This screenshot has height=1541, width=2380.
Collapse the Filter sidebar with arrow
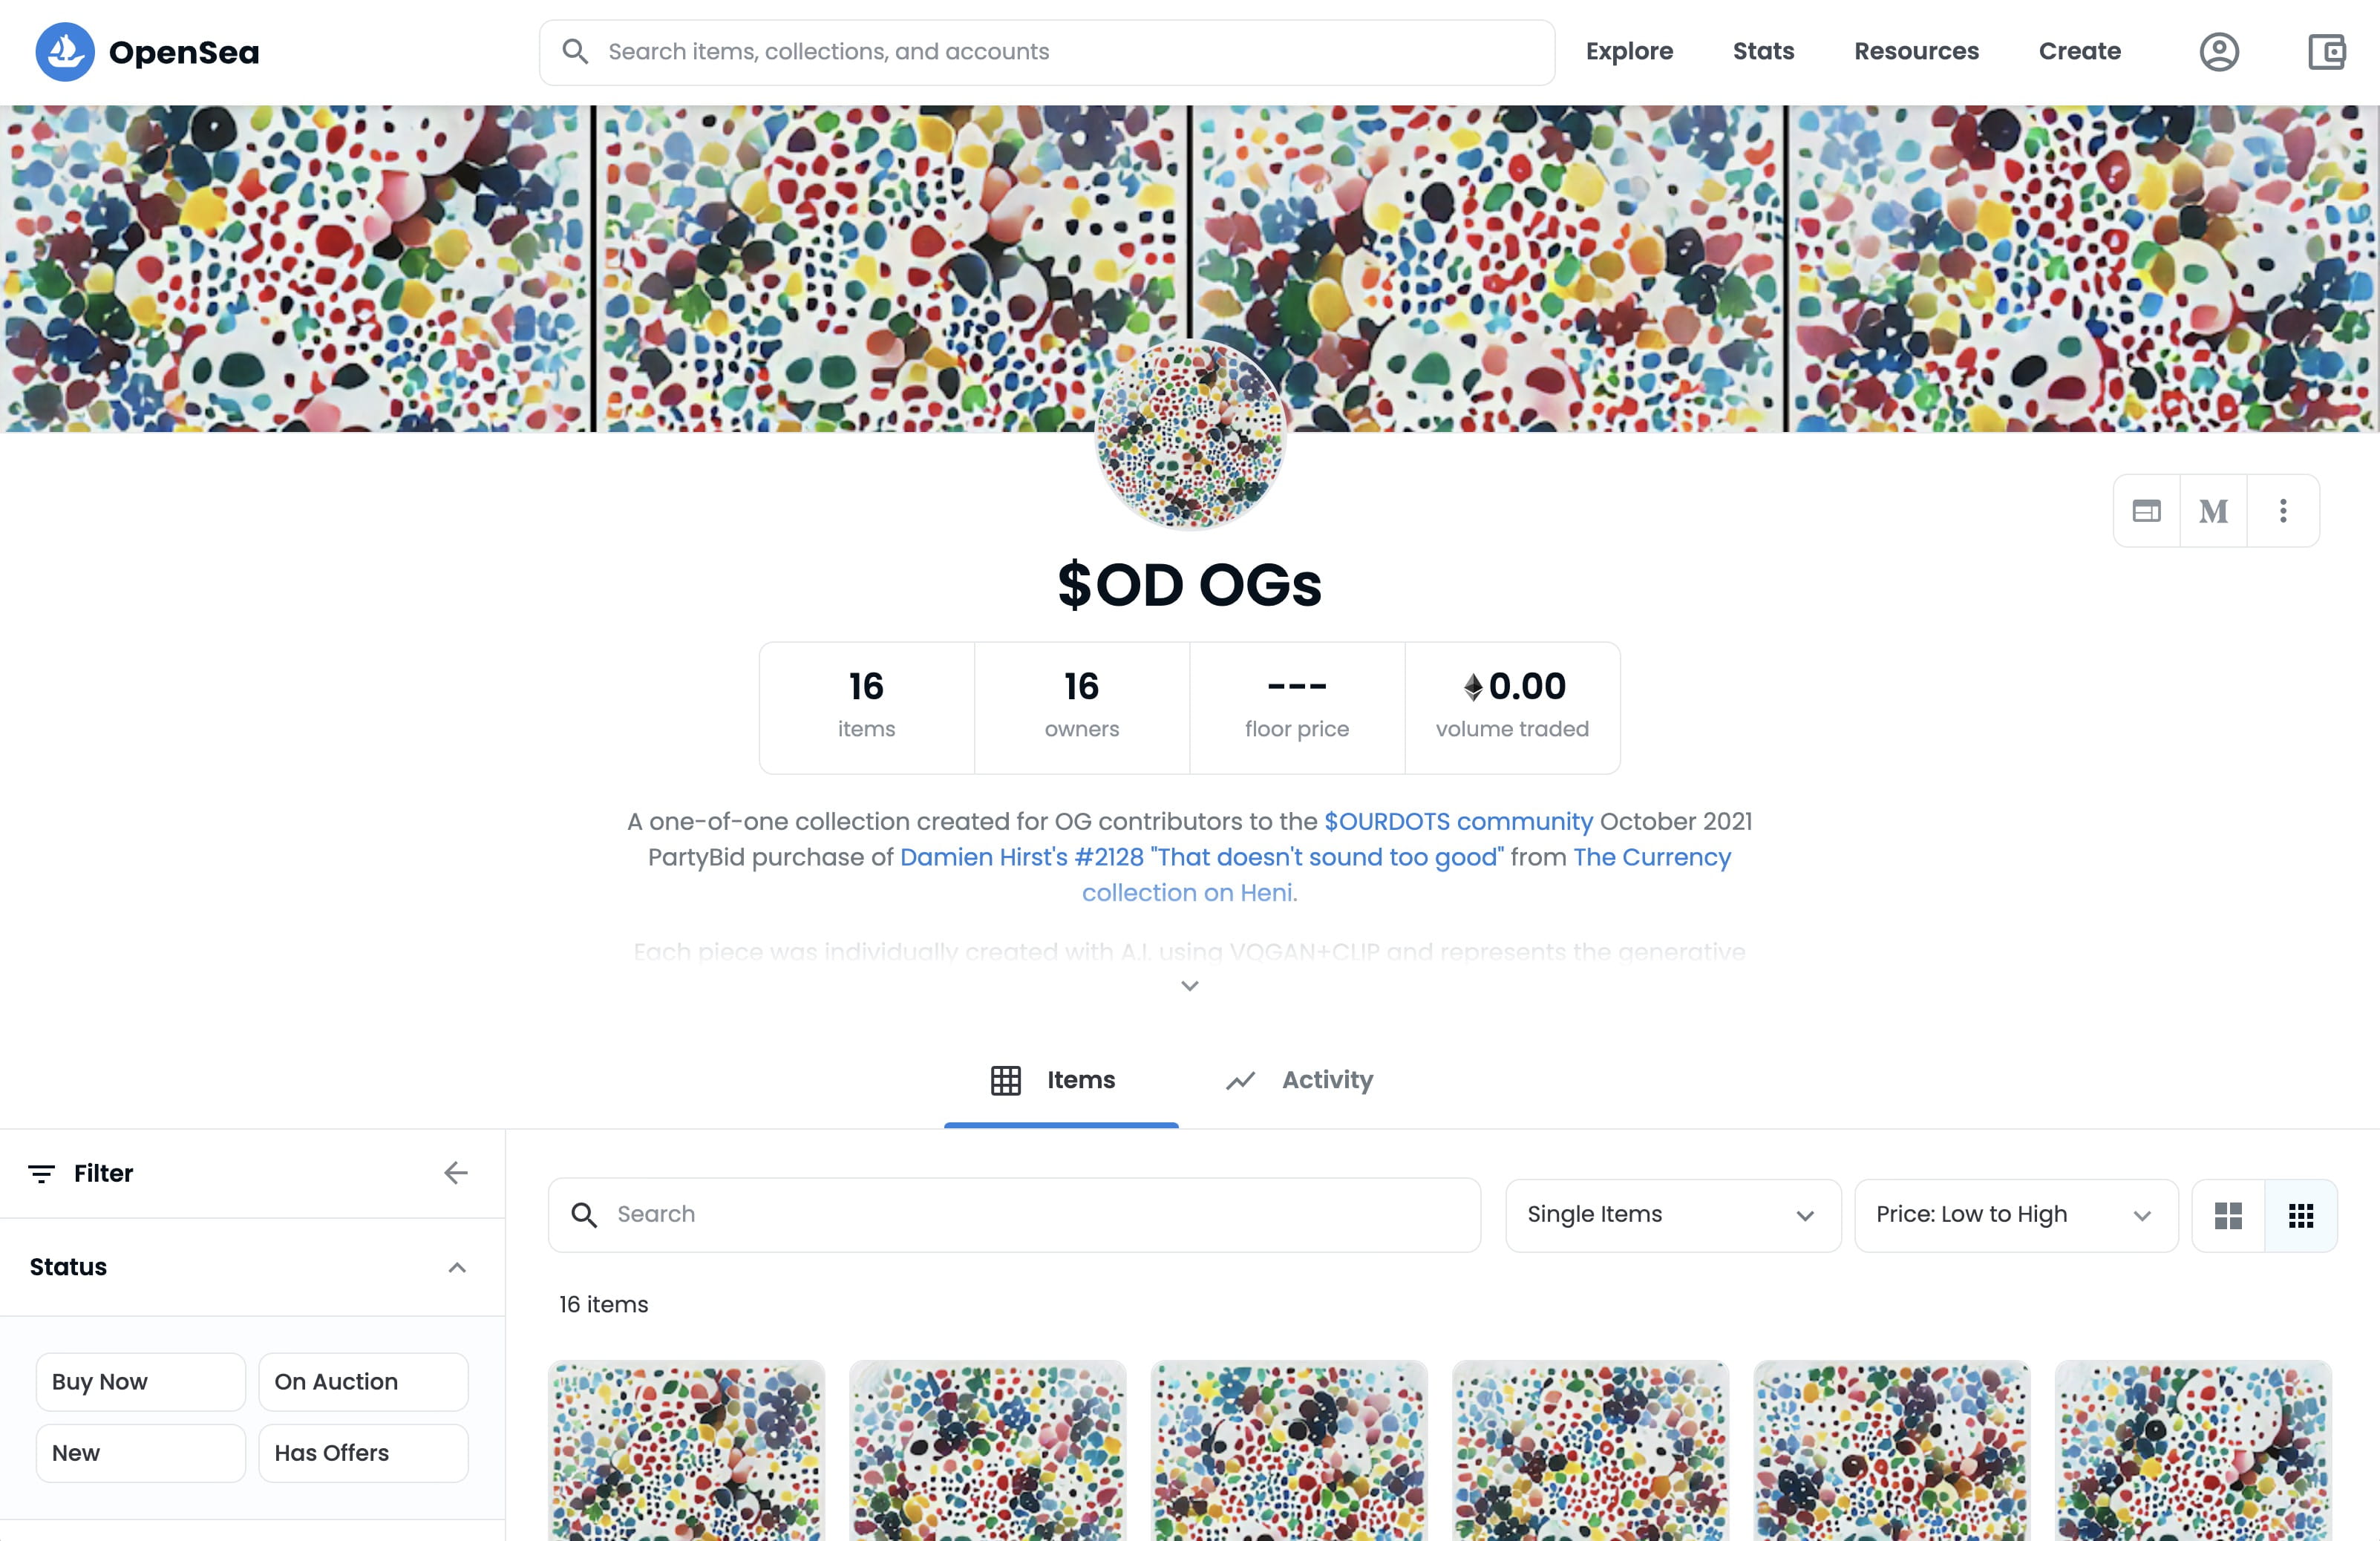[456, 1173]
